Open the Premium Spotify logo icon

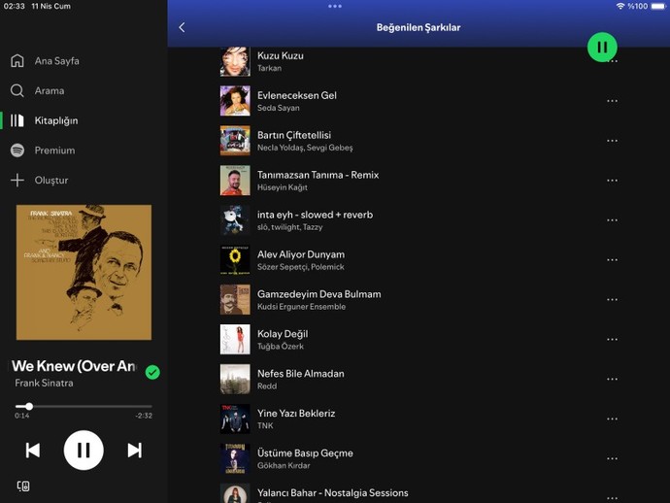tap(17, 151)
